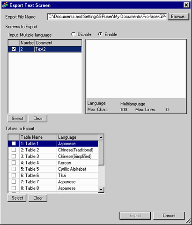The image size is (192, 225).
Task: Select the Enable radio button
Action: click(x=100, y=34)
